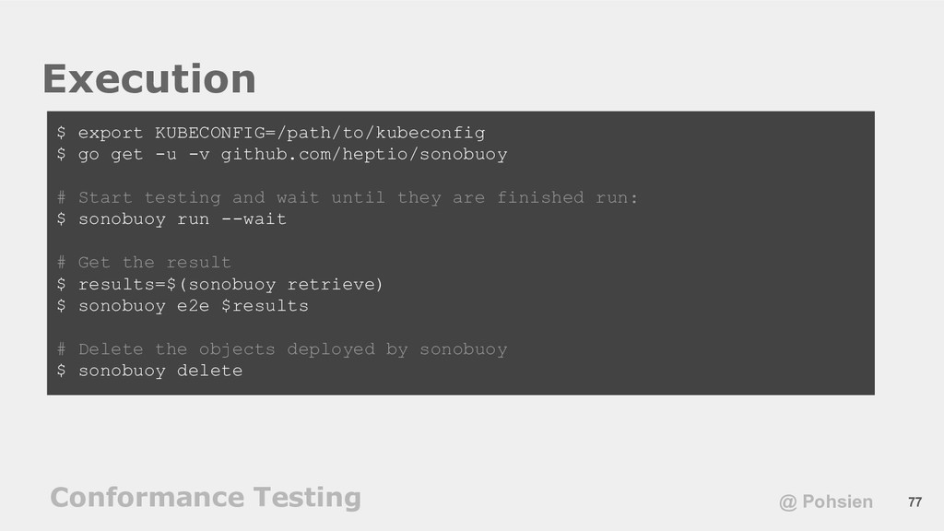Click the @ Pohsien author label
Image resolution: width=944 pixels, height=531 pixels.
(x=825, y=501)
